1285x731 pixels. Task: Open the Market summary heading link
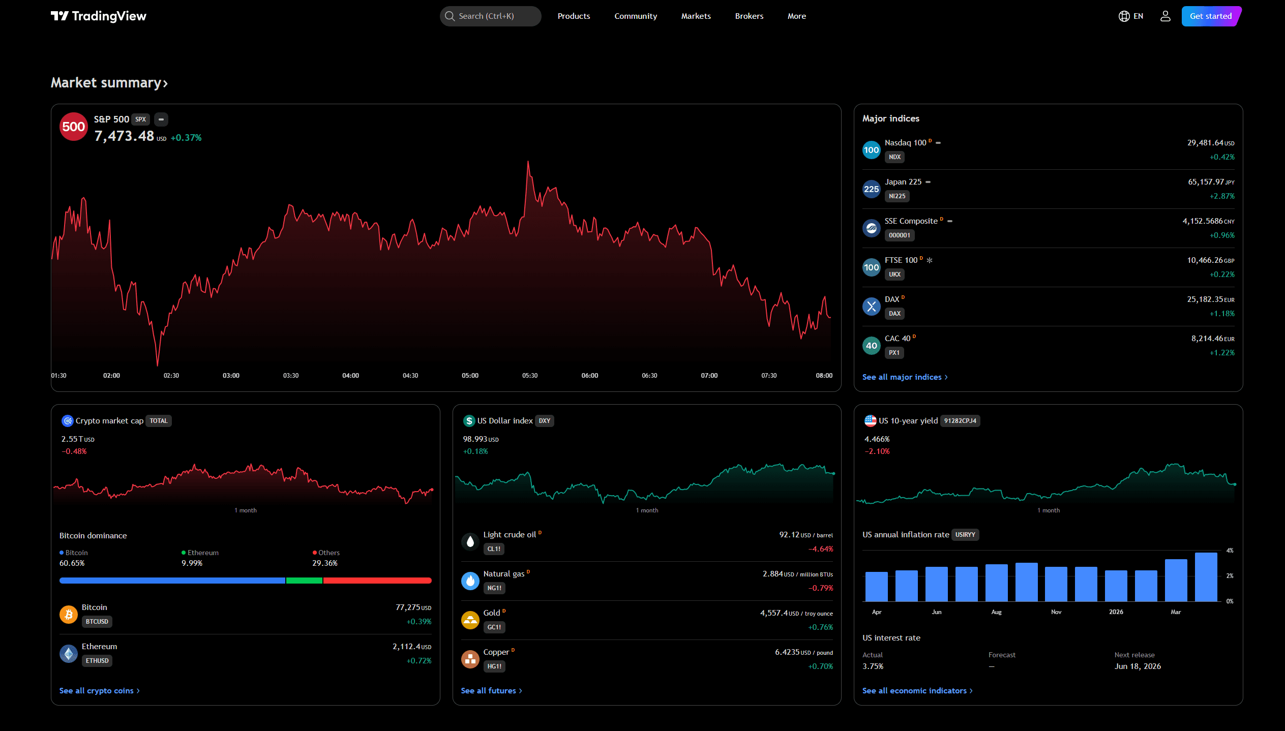pyautogui.click(x=109, y=83)
